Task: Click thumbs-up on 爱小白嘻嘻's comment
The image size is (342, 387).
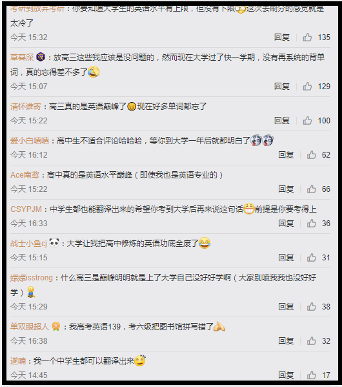Action: click(312, 155)
